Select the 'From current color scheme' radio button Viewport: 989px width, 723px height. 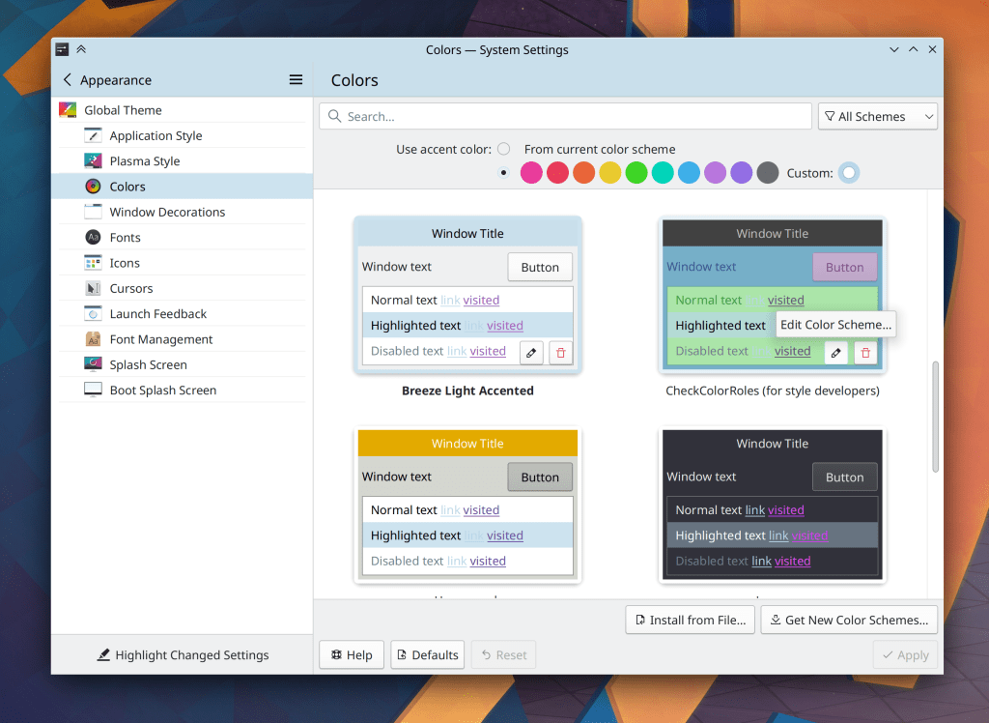pyautogui.click(x=503, y=149)
